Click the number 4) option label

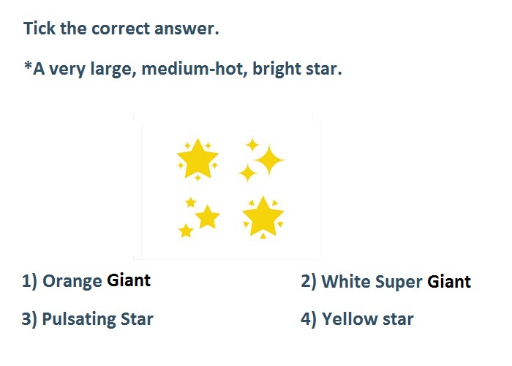pos(309,319)
